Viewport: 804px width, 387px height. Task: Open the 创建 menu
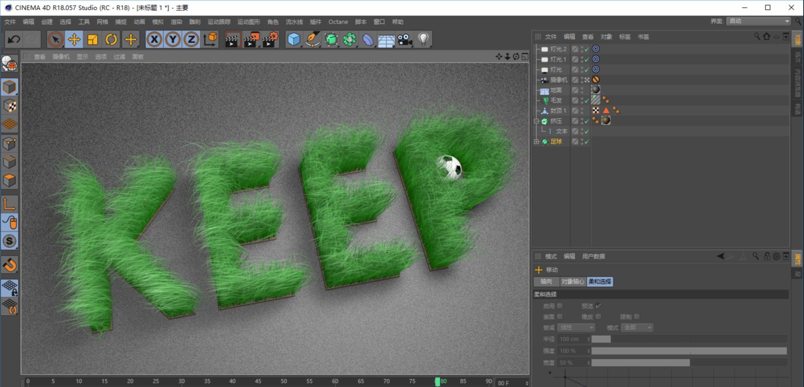[47, 22]
